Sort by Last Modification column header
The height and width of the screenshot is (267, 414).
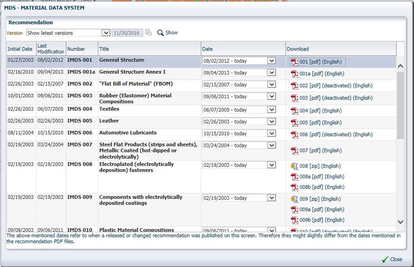coord(51,49)
